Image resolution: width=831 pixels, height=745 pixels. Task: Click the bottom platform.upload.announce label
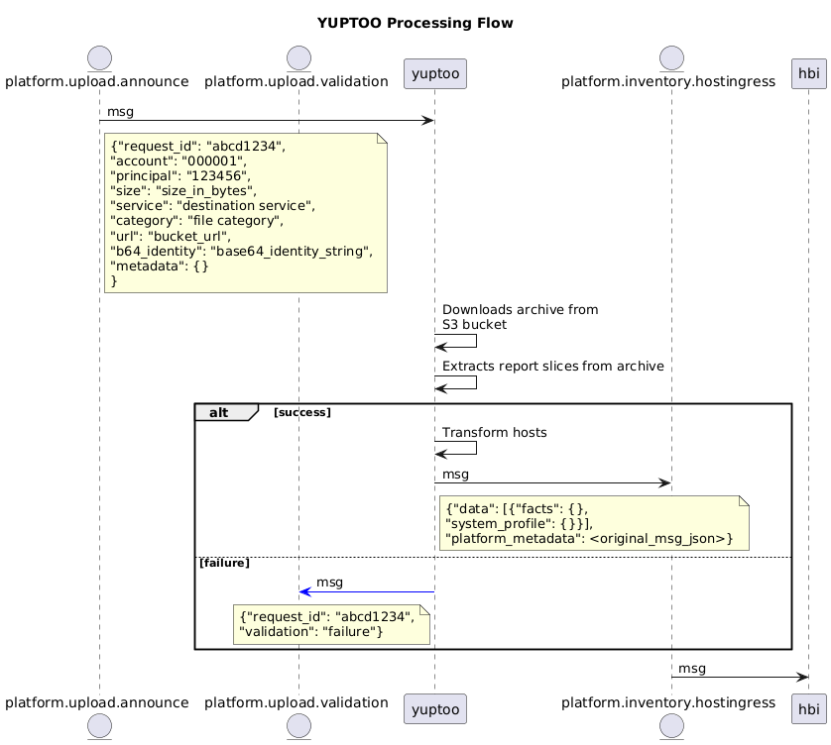pos(97,702)
